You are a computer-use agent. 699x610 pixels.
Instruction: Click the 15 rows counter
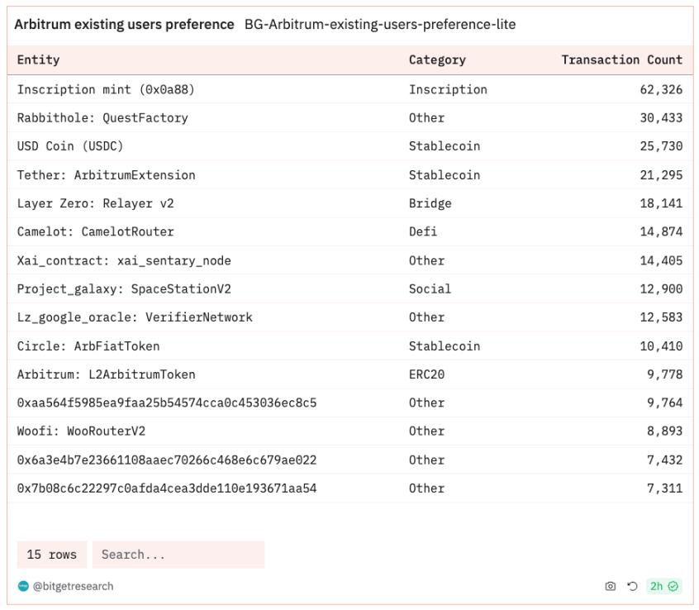pyautogui.click(x=52, y=555)
